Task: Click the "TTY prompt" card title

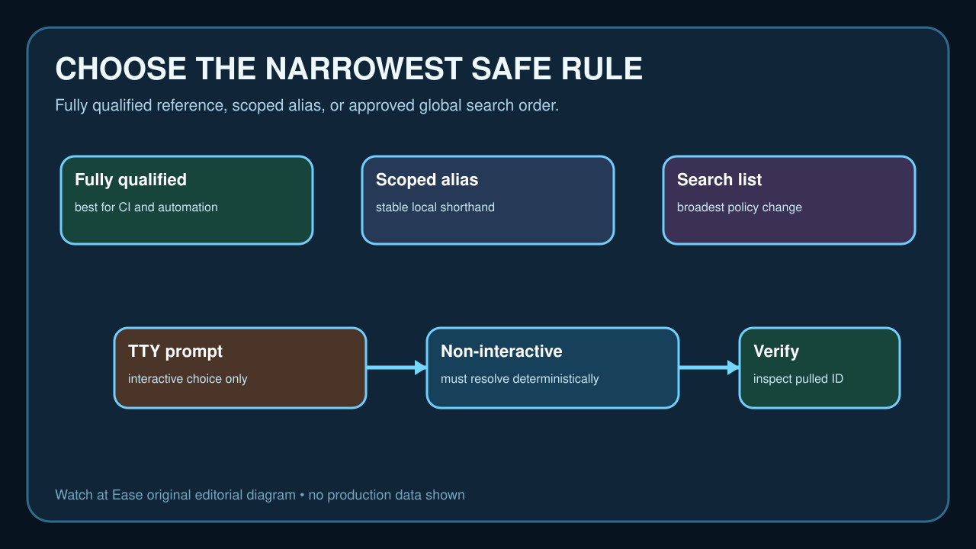Action: (x=175, y=352)
